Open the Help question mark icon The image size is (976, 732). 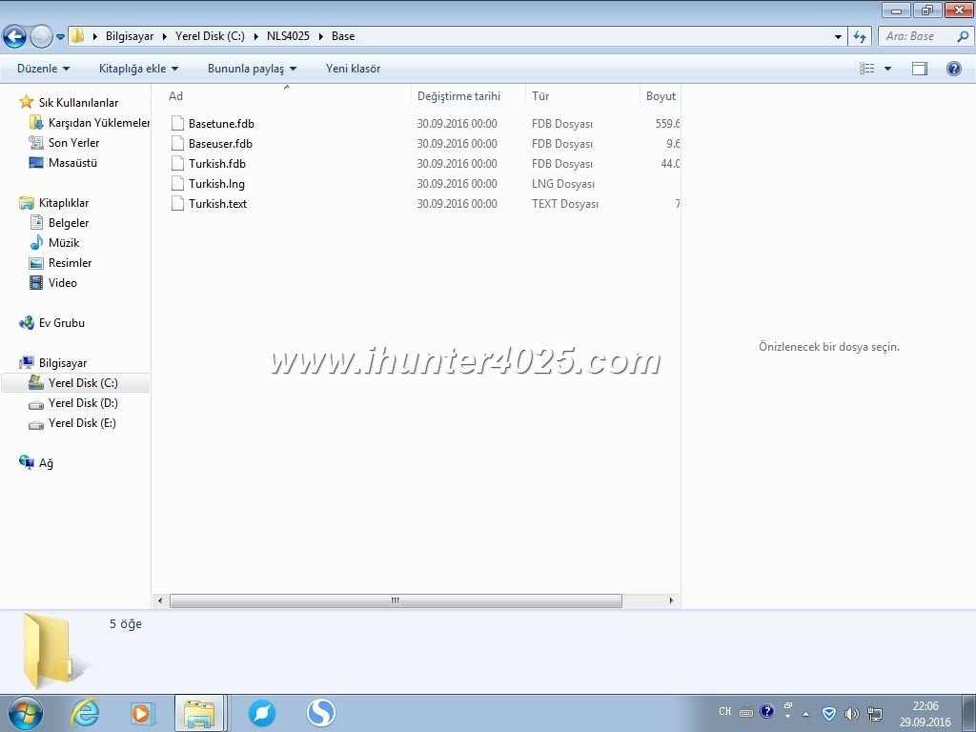point(953,69)
